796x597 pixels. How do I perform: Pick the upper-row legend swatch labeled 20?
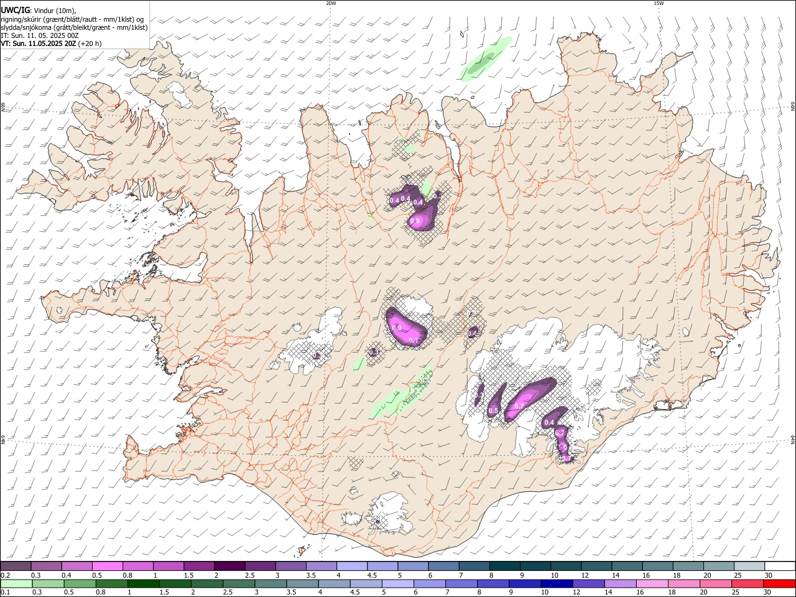point(718,566)
